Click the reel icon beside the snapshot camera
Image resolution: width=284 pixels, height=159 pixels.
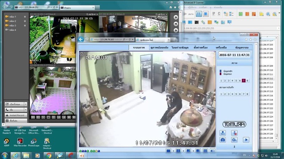coord(234,140)
